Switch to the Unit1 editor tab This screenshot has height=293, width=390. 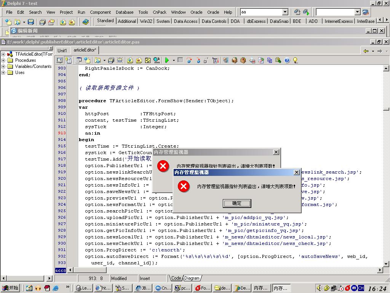(62, 50)
